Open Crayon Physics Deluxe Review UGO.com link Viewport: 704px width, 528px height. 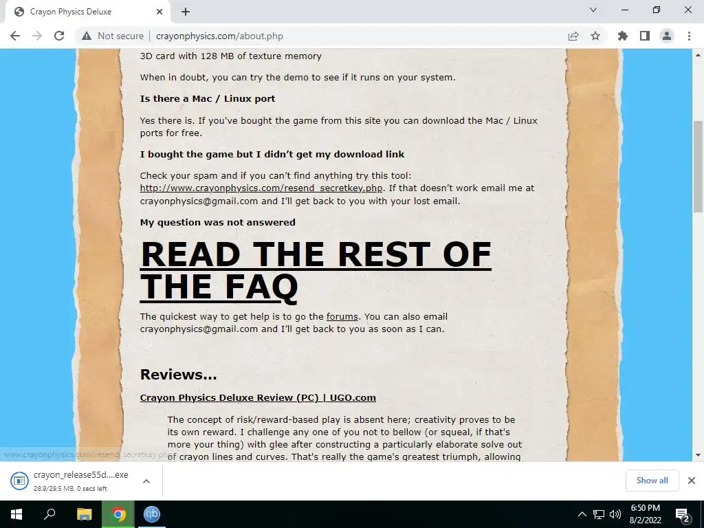coord(258,398)
